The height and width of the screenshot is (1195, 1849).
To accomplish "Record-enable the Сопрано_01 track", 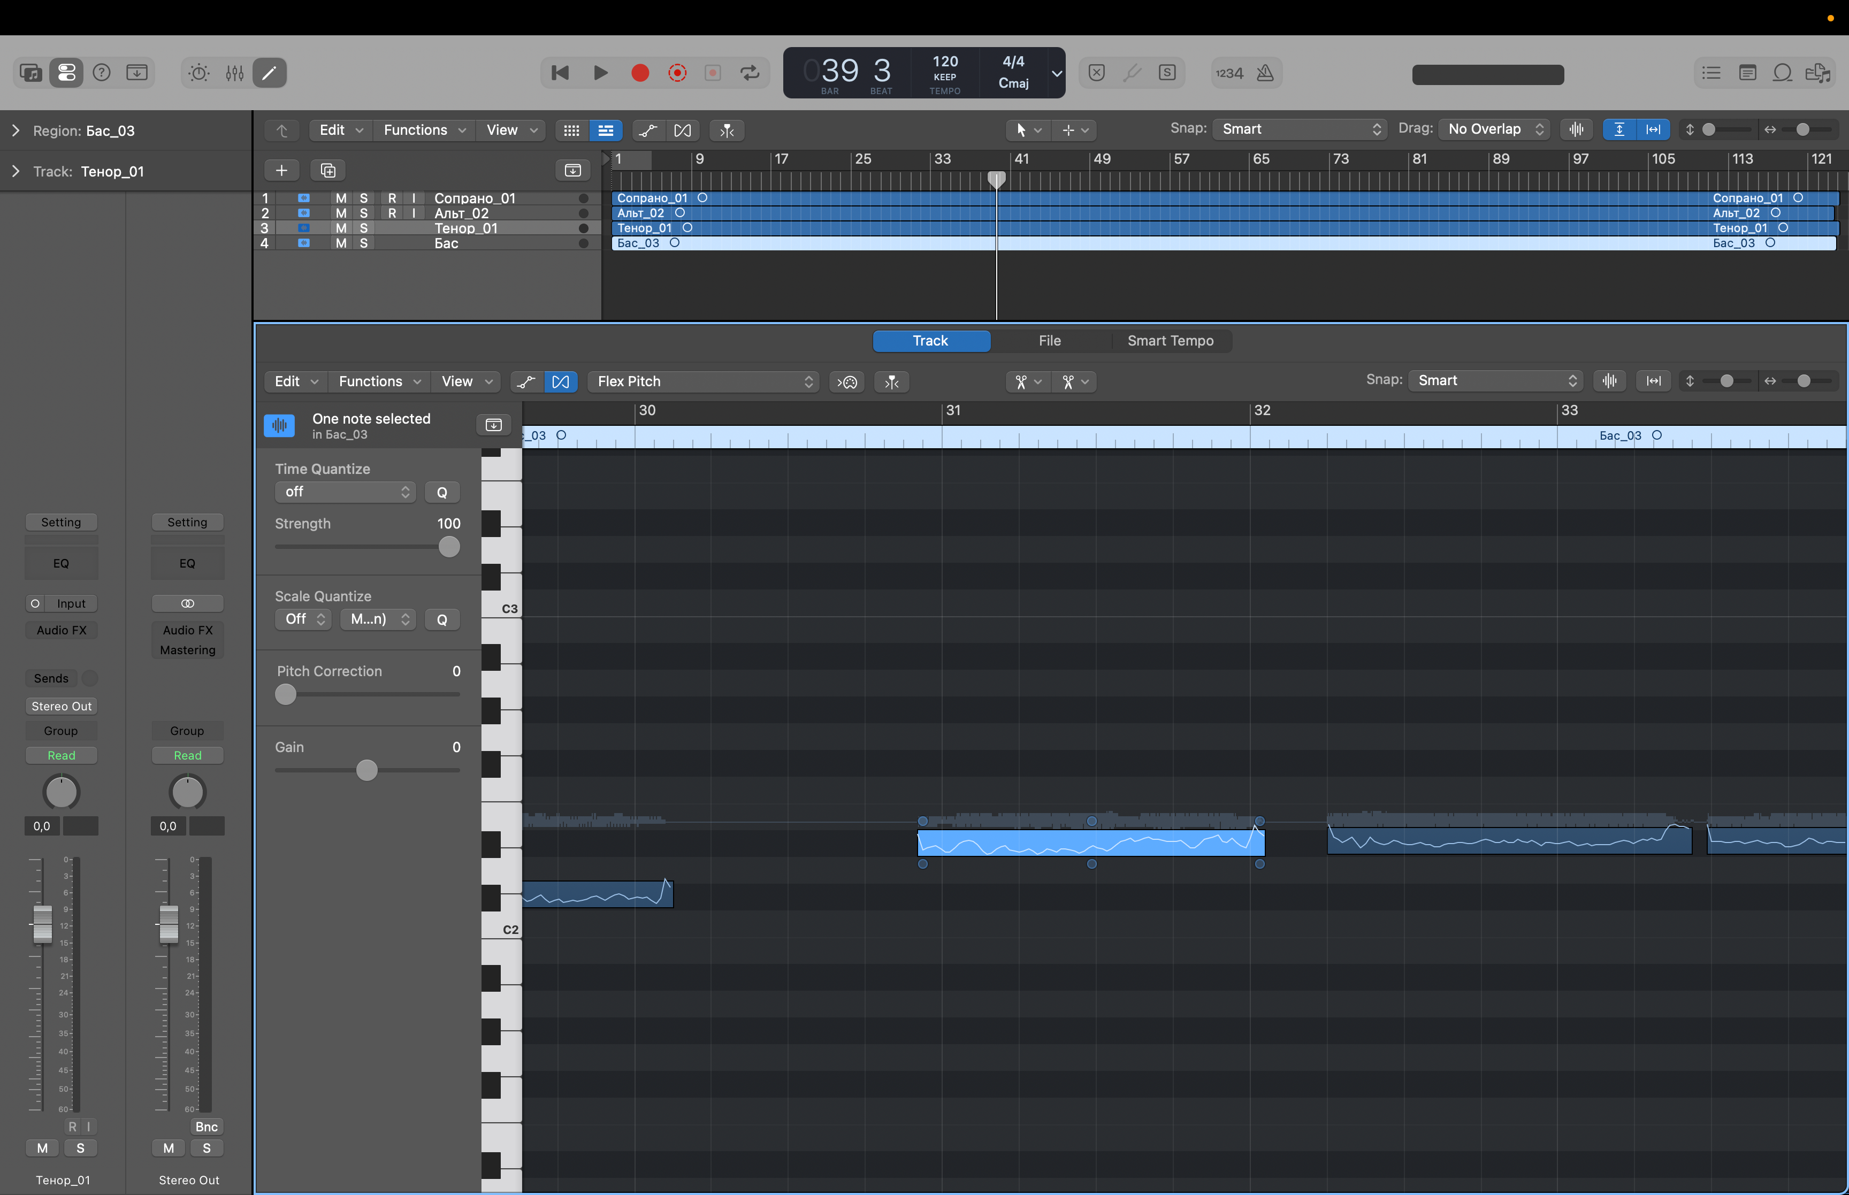I will point(393,198).
